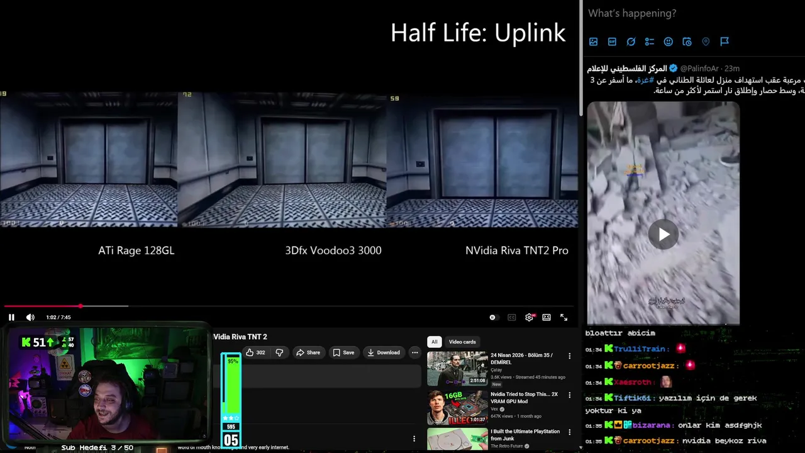Open emoji picker in composer
This screenshot has height=453, width=805.
click(x=669, y=42)
